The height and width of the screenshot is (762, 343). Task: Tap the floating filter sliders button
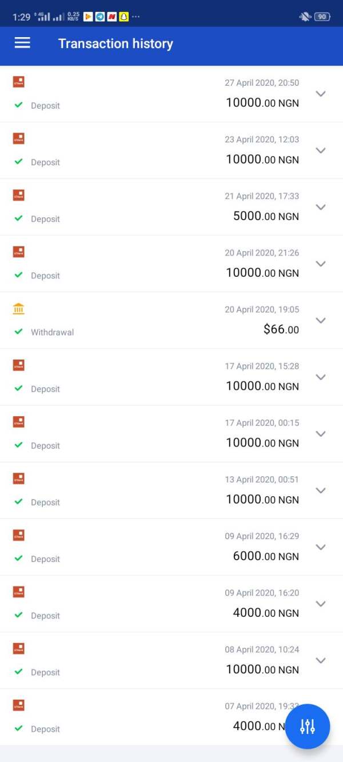coord(308,726)
